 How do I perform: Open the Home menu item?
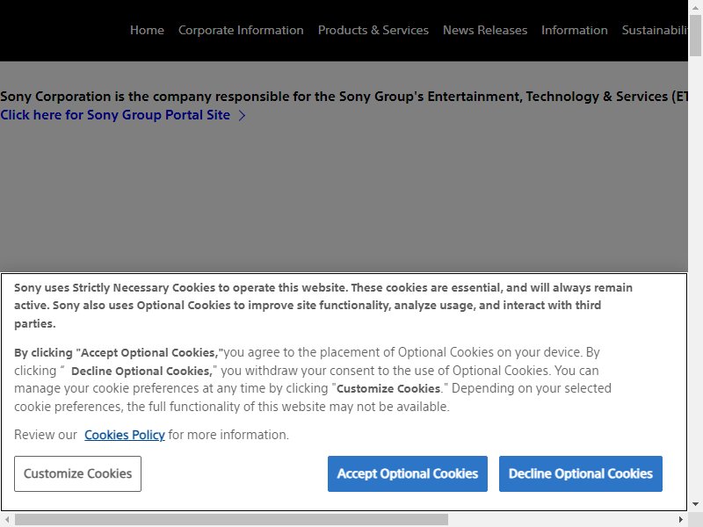point(147,30)
